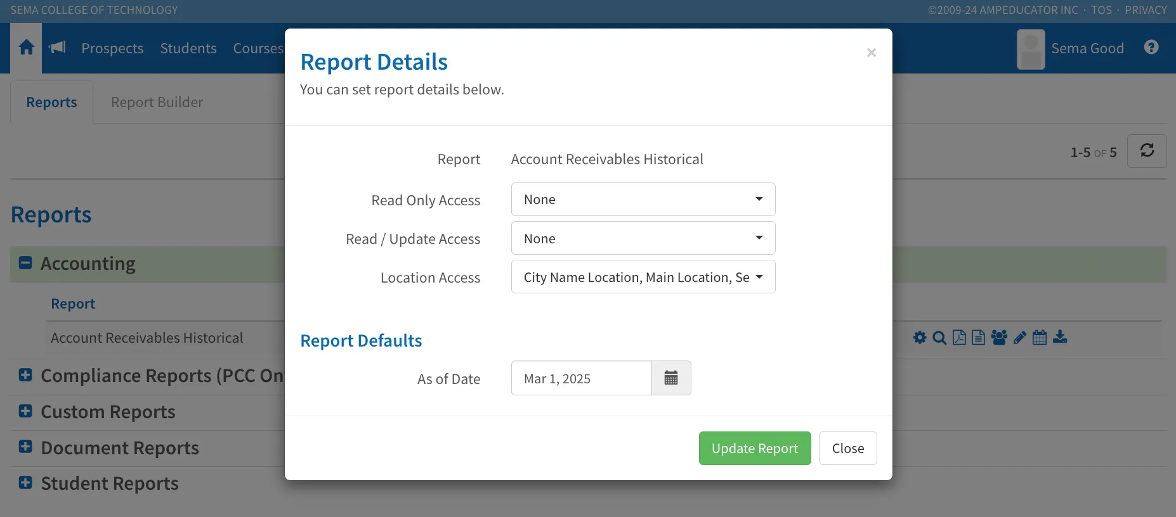Open the megaphone announcements icon
The image size is (1176, 517).
[57, 48]
